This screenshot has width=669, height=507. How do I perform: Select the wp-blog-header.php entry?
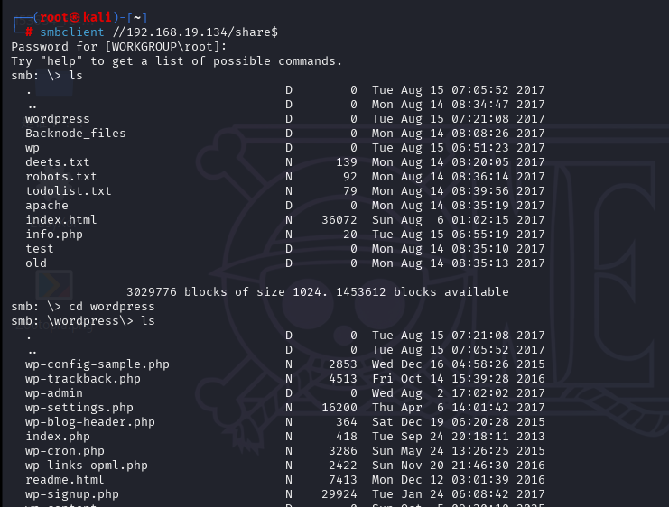89,421
